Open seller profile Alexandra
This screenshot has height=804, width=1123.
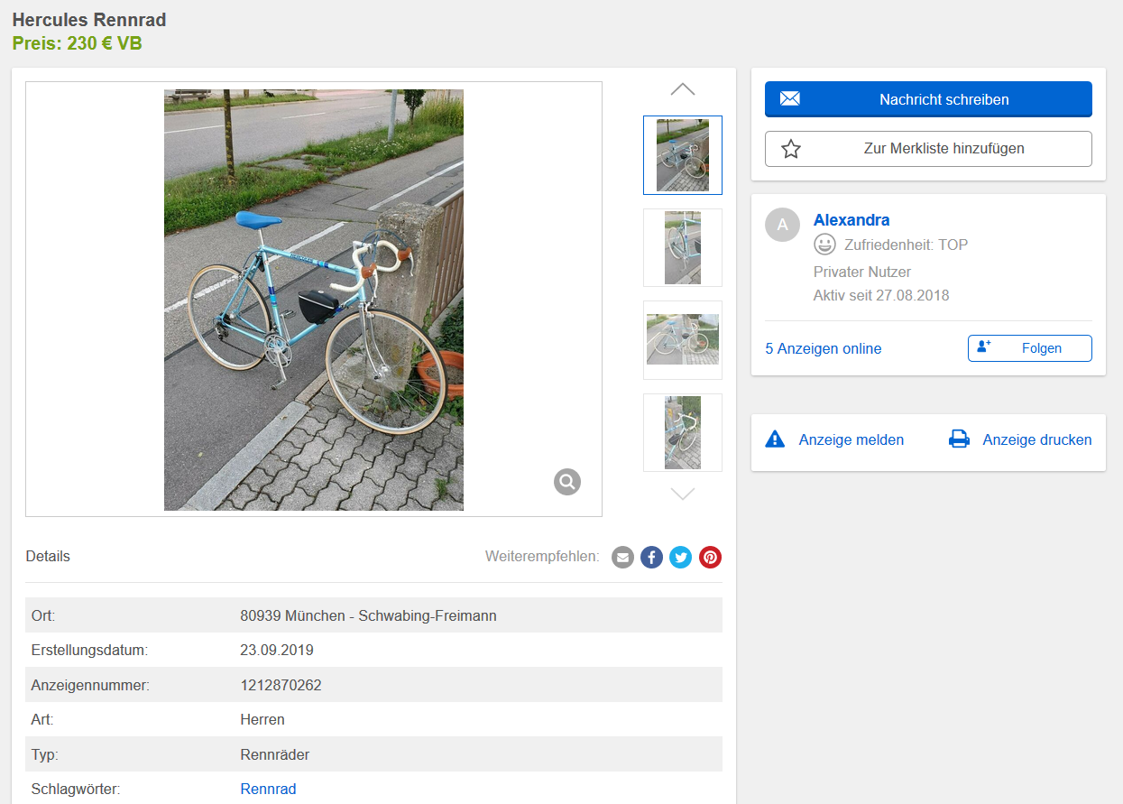coord(851,220)
